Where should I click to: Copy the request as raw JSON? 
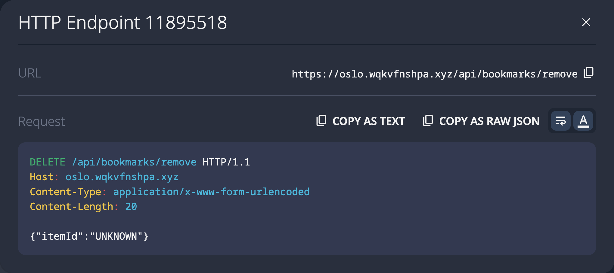point(489,121)
